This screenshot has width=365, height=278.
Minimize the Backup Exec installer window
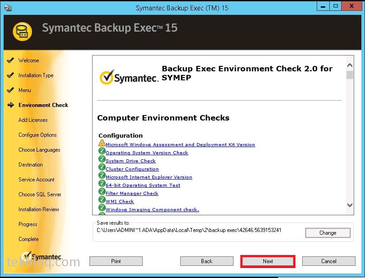323,6
